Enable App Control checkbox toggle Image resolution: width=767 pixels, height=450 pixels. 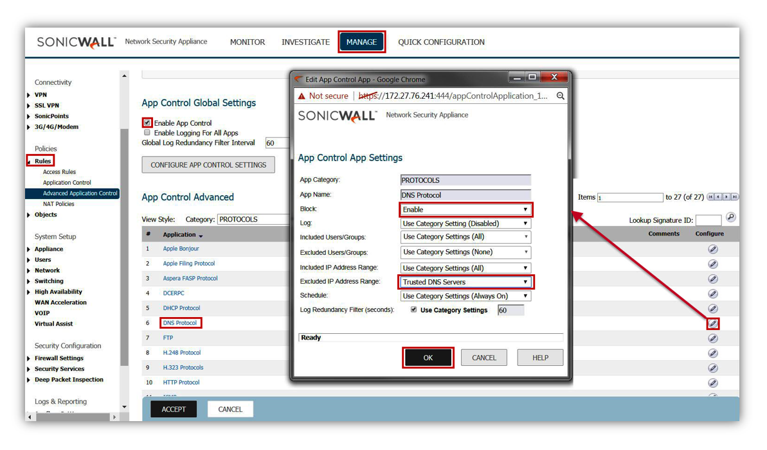147,123
